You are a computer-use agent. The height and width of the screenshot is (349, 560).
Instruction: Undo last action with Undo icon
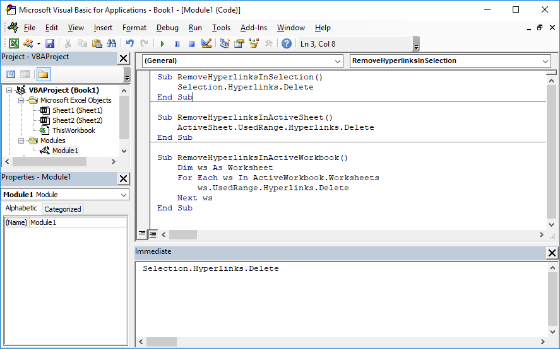(x=129, y=43)
